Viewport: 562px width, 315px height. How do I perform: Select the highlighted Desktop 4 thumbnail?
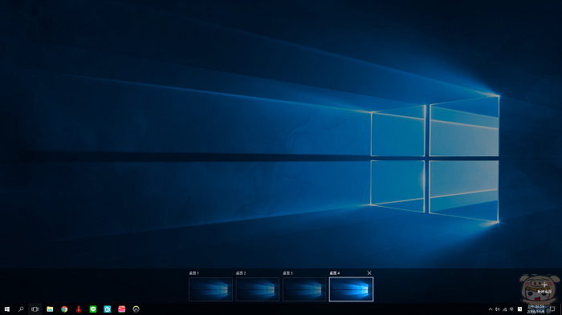(x=352, y=289)
